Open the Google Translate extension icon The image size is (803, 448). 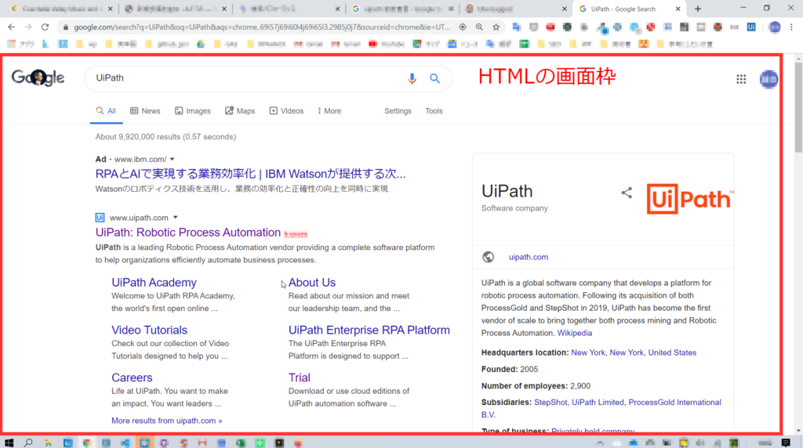coord(517,27)
